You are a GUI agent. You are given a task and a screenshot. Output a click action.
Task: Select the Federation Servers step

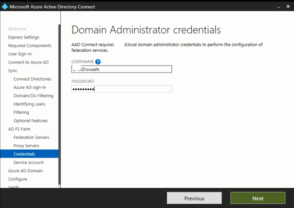[x=31, y=137]
